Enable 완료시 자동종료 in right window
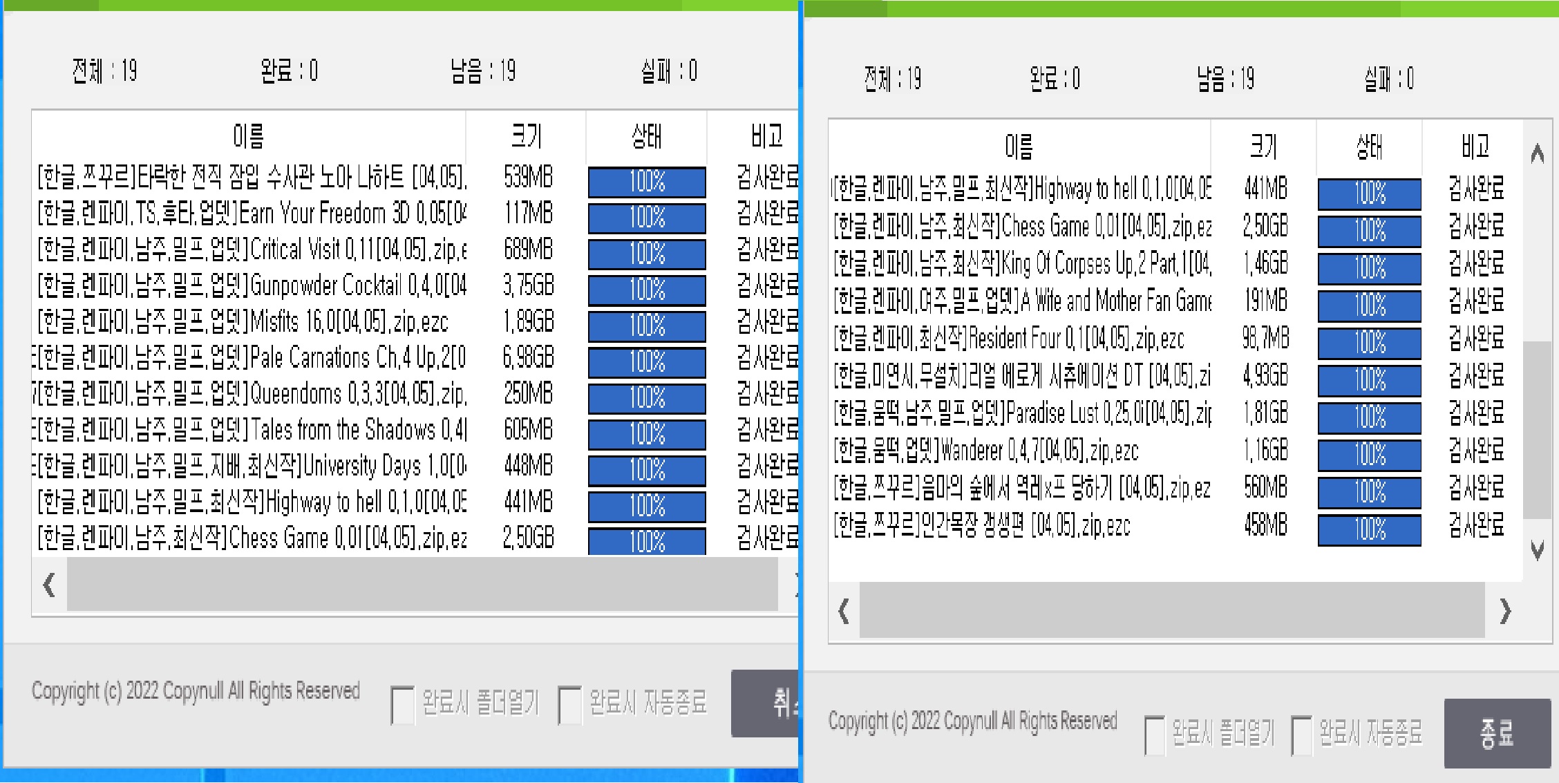 tap(1302, 735)
